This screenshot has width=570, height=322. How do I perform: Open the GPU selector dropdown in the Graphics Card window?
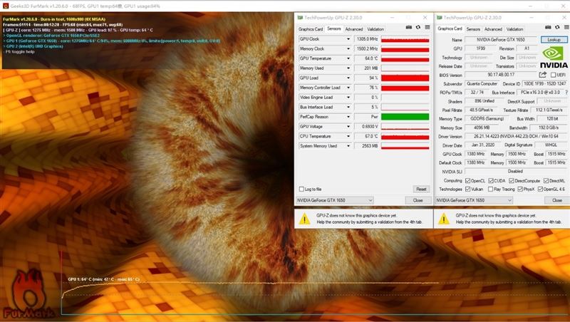[474, 200]
